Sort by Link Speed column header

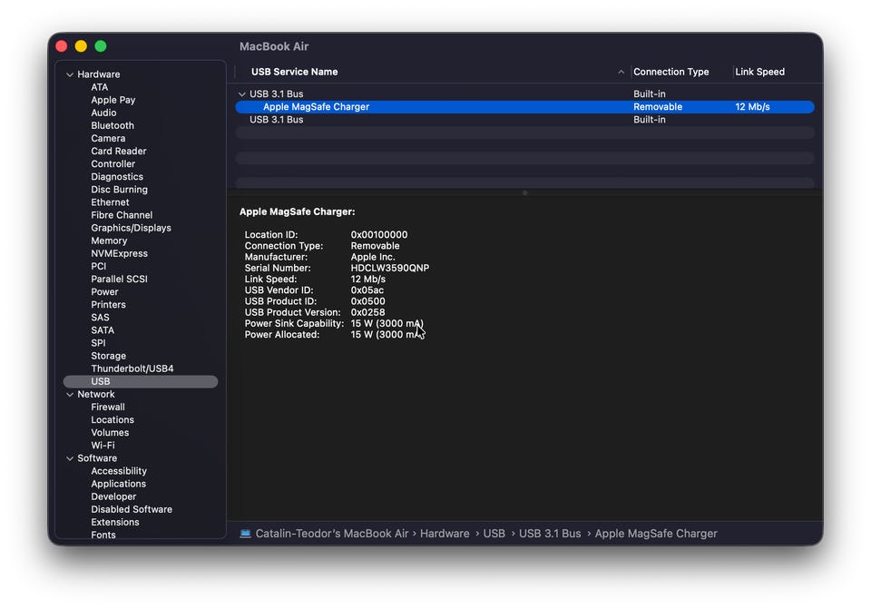(759, 72)
